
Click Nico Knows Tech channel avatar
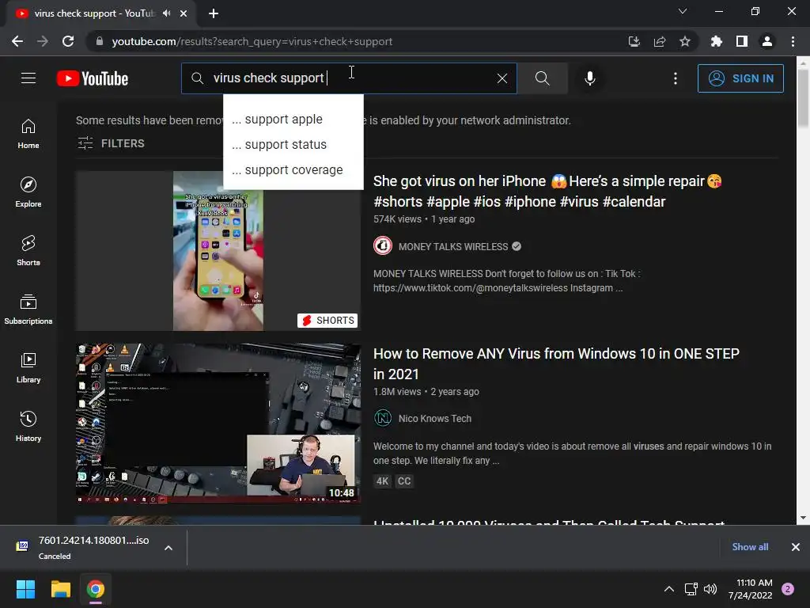383,418
